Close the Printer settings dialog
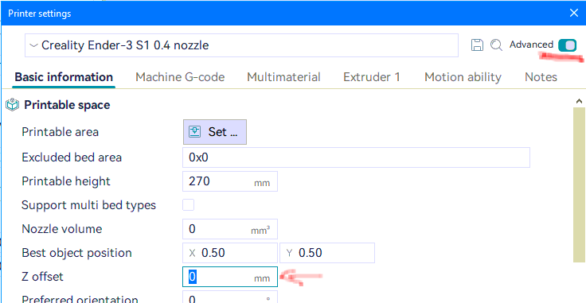Image resolution: width=586 pixels, height=303 pixels. click(x=574, y=13)
